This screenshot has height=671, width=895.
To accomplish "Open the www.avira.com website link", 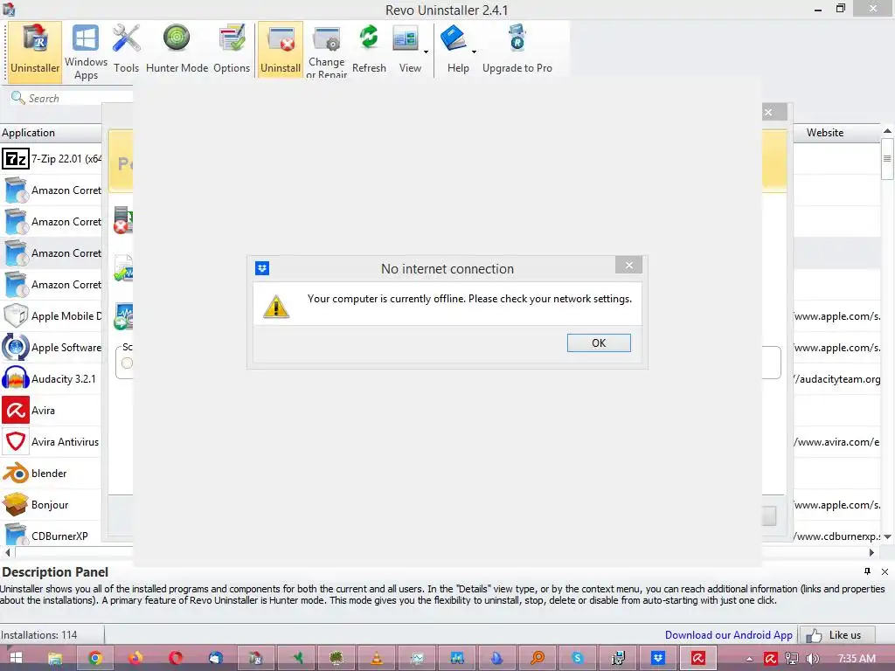I will [x=837, y=441].
